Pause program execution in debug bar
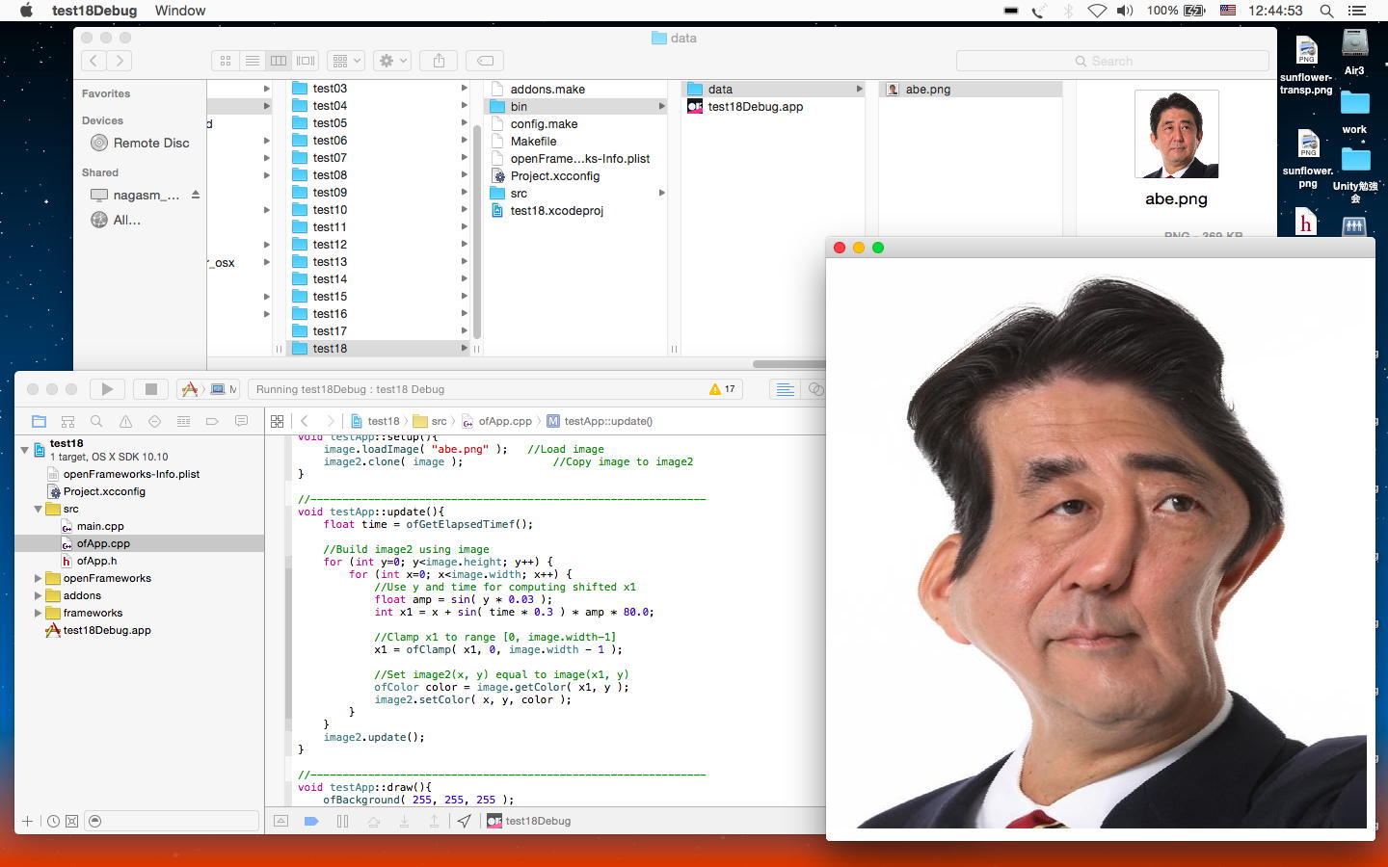The image size is (1388, 867). pyautogui.click(x=342, y=821)
